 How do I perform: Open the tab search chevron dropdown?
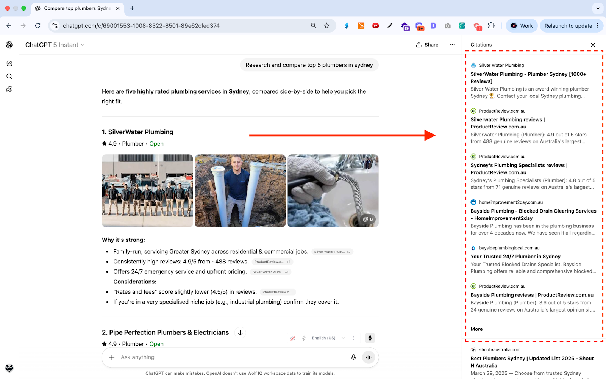pyautogui.click(x=598, y=8)
